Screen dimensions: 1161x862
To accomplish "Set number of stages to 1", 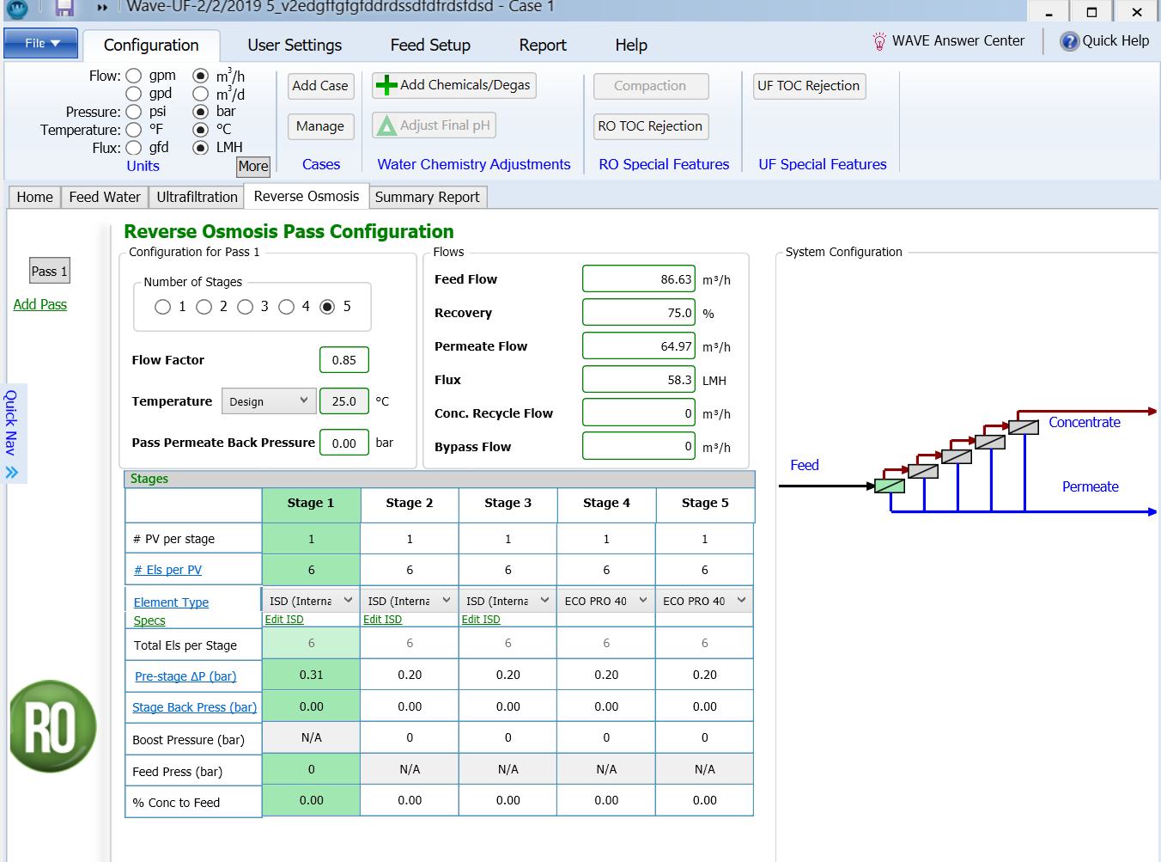I will point(162,307).
